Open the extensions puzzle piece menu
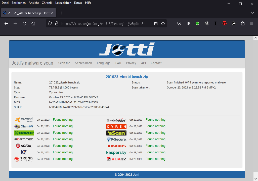 [x=243, y=24]
